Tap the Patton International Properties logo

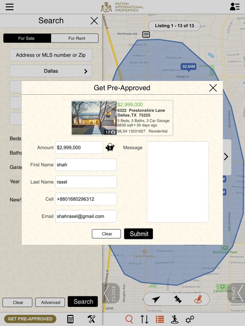pos(122,7)
